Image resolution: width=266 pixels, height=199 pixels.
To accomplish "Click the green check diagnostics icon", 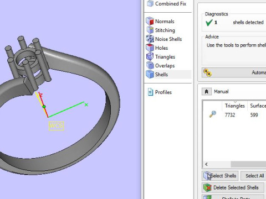I will 209,23.
